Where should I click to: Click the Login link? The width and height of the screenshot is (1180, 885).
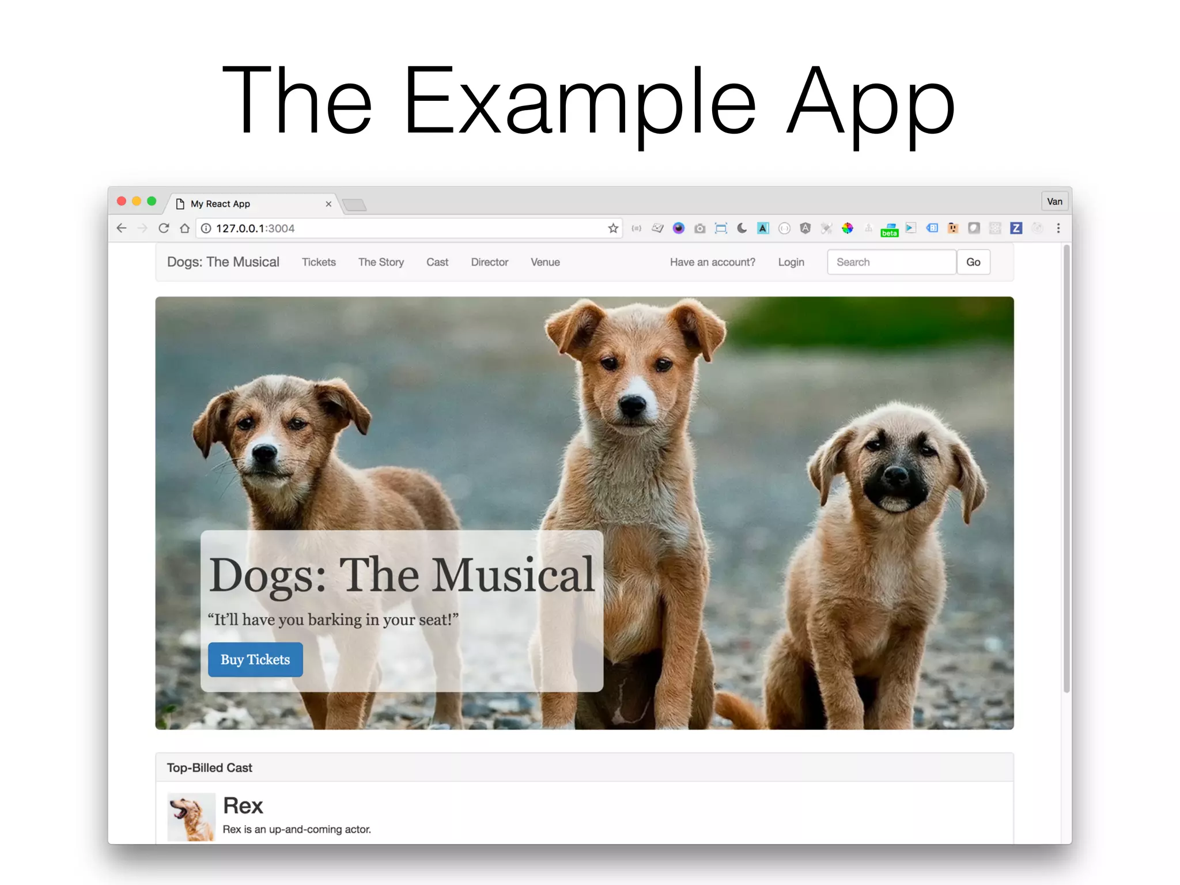pyautogui.click(x=791, y=262)
